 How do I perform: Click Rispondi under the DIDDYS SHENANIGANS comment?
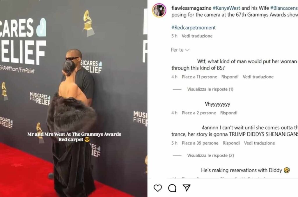pos(231,143)
